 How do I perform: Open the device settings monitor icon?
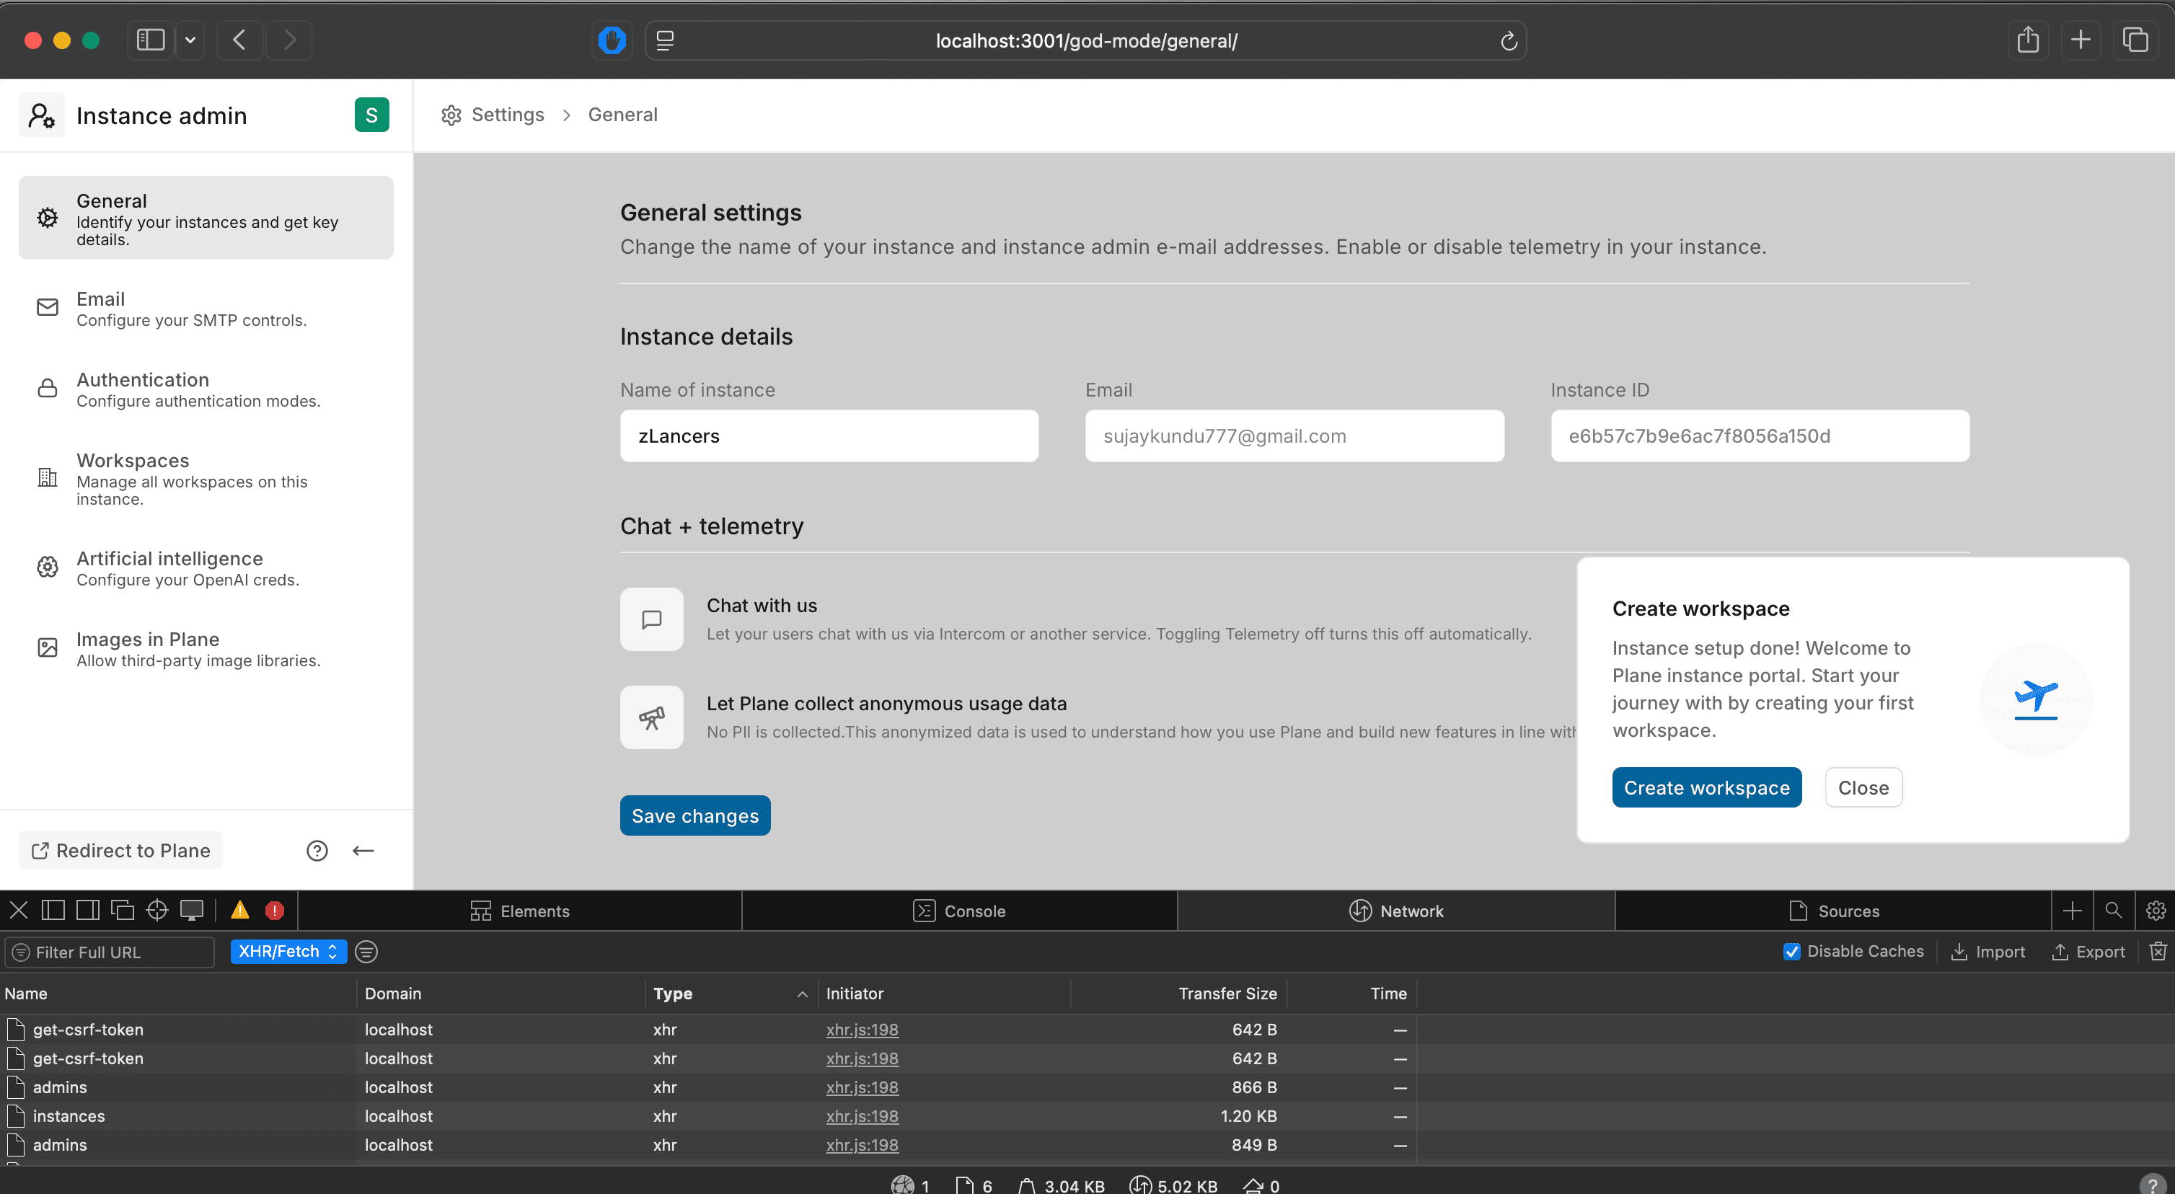point(192,910)
